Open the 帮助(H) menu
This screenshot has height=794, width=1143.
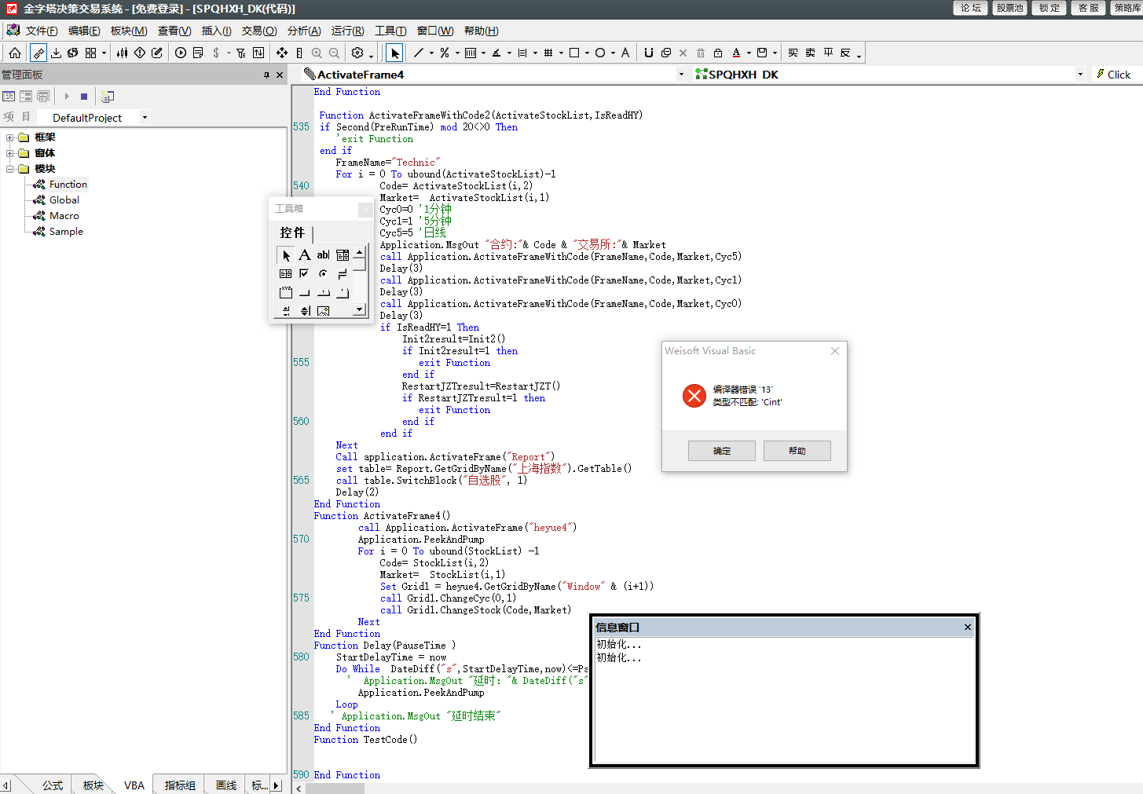[481, 31]
